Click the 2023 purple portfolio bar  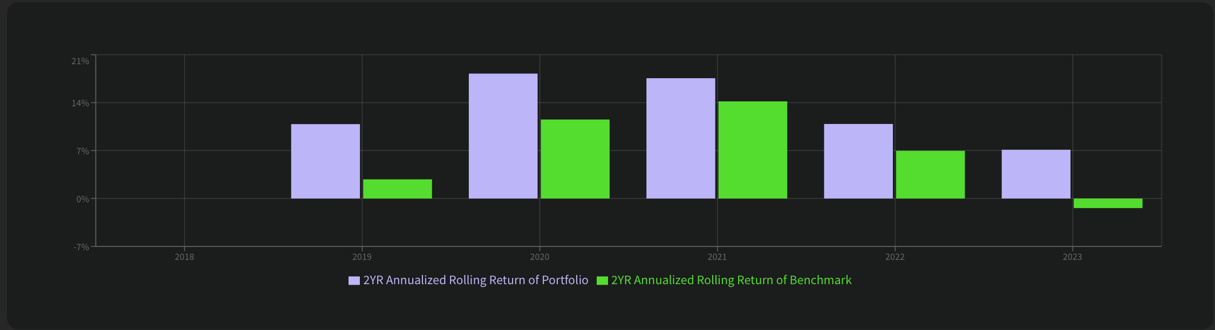pos(1035,174)
